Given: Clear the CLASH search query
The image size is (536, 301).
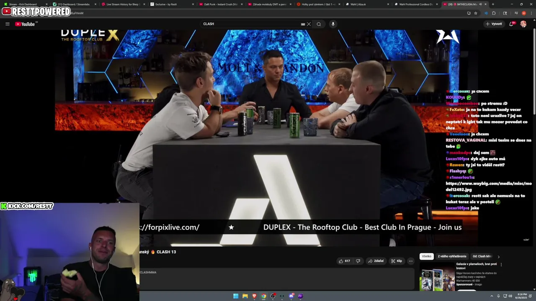Looking at the screenshot, I should pos(309,24).
